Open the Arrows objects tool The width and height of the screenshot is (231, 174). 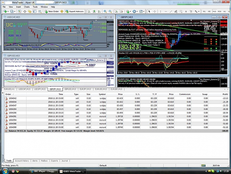pos(196,12)
